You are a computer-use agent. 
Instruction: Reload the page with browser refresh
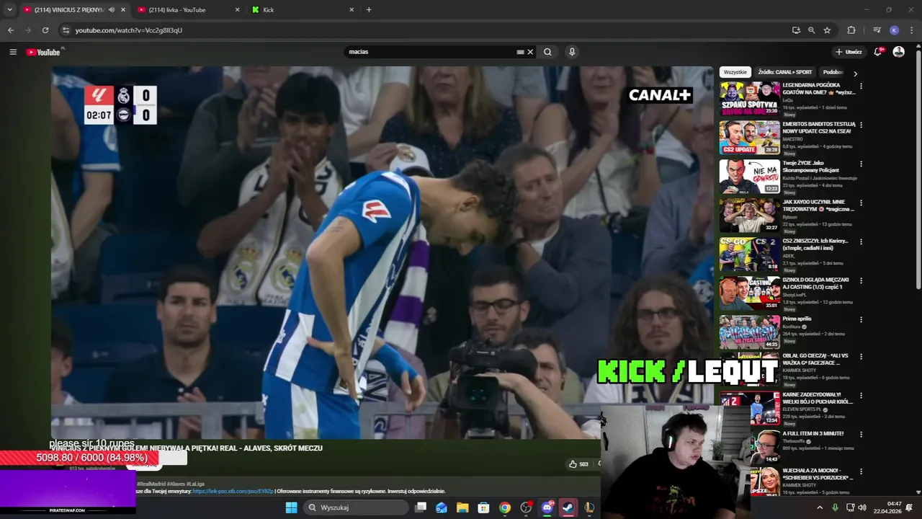click(x=45, y=30)
